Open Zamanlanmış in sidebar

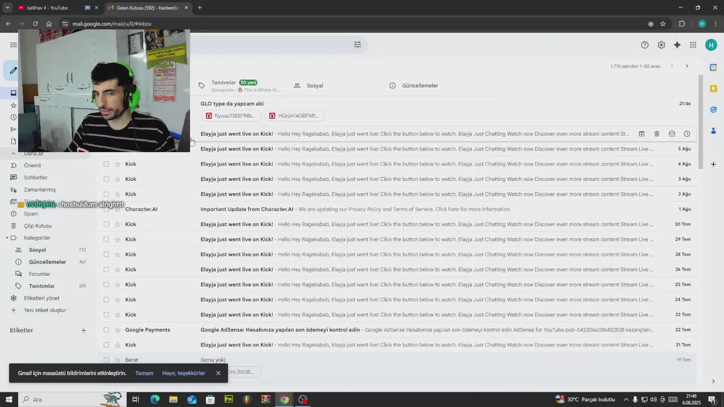click(x=40, y=190)
